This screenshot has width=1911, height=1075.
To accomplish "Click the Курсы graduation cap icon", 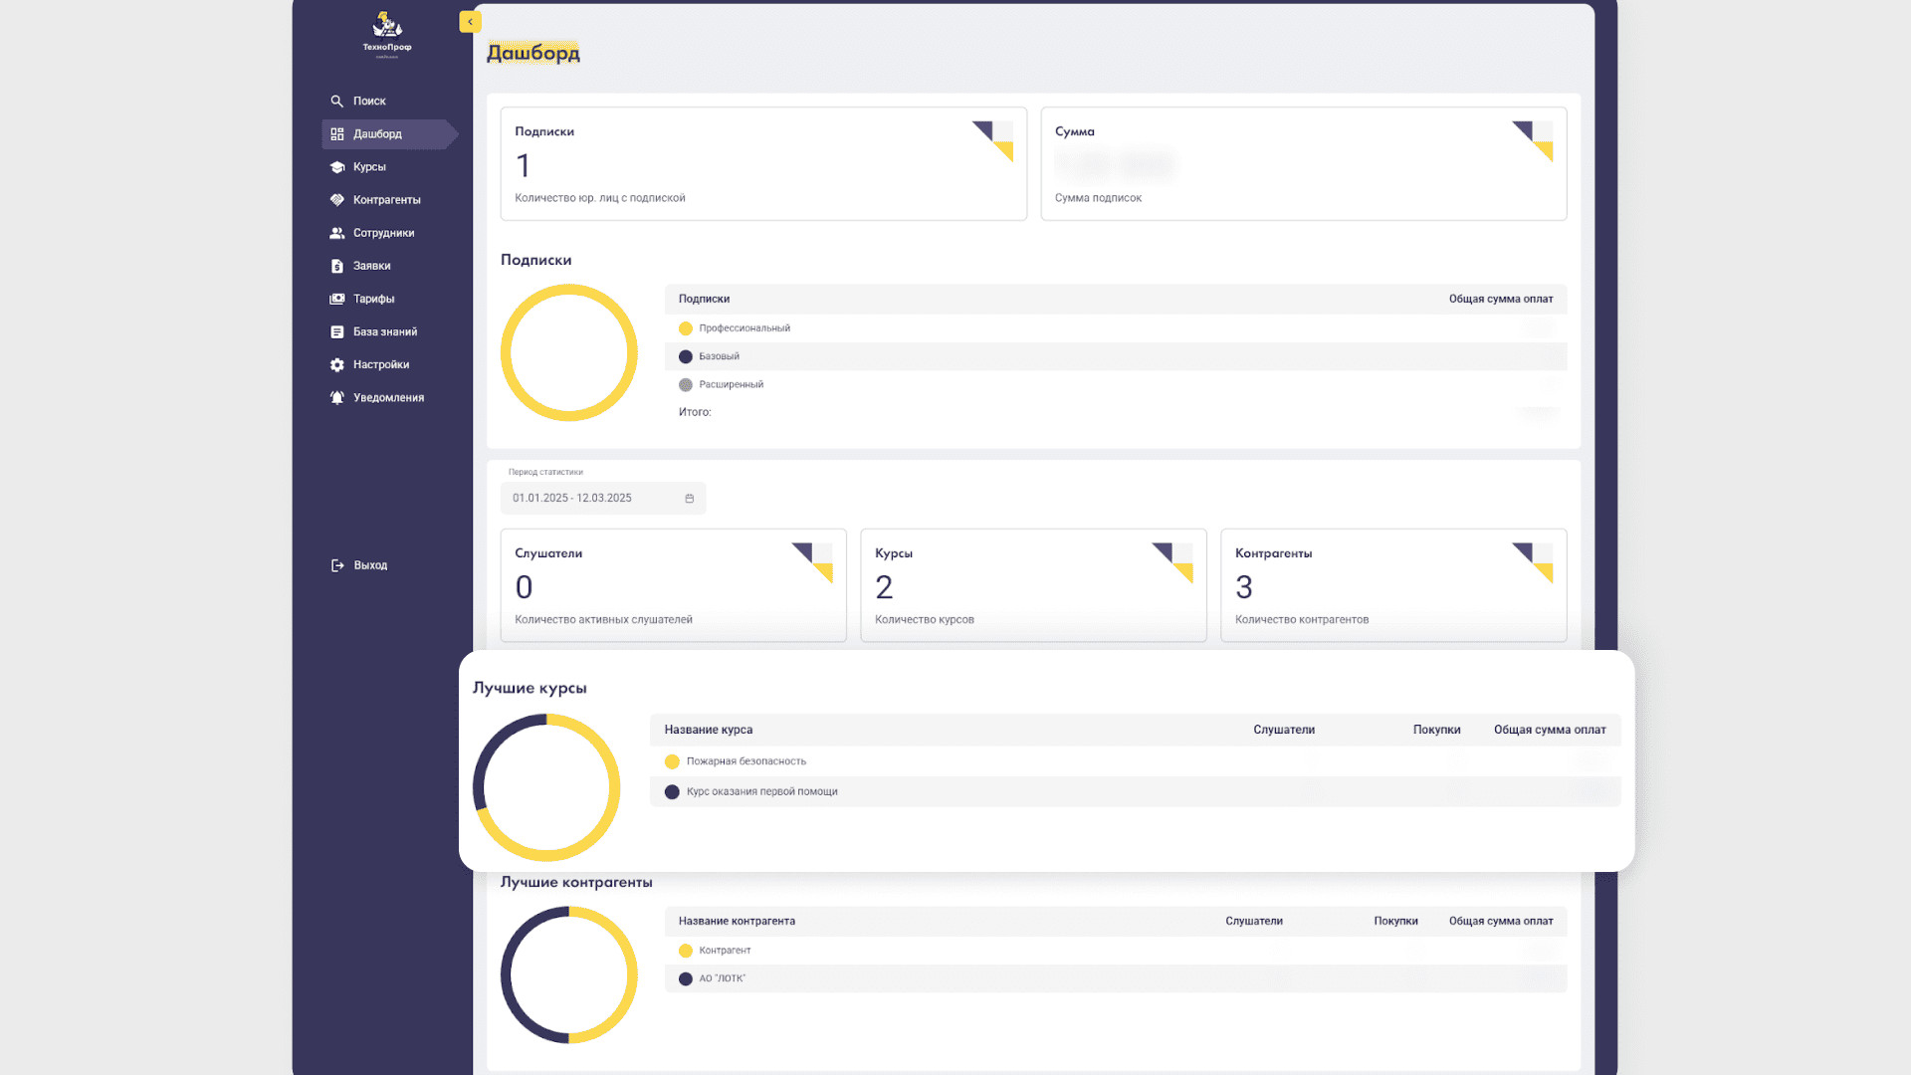I will tap(336, 167).
